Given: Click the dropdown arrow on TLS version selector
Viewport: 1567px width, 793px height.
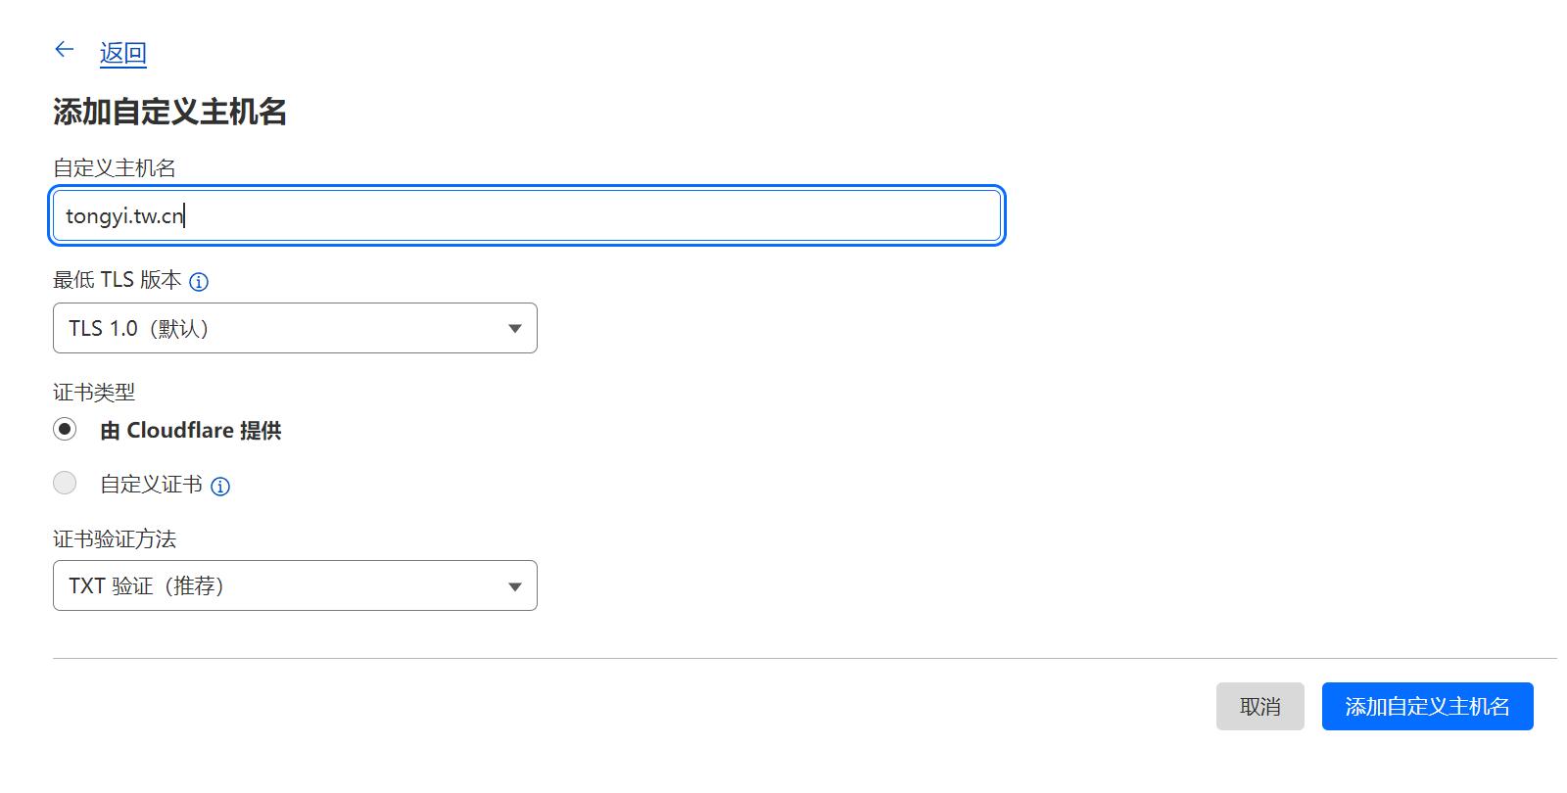Looking at the screenshot, I should point(515,328).
